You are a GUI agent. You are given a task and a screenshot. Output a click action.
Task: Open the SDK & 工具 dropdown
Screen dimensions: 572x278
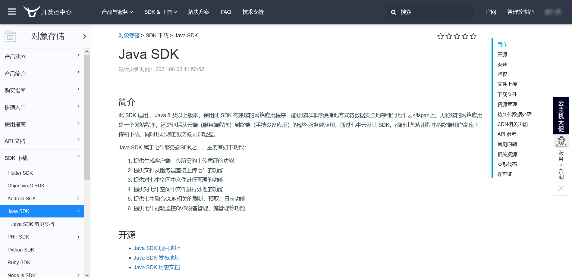coord(161,12)
